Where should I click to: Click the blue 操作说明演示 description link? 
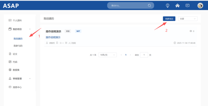53,37
